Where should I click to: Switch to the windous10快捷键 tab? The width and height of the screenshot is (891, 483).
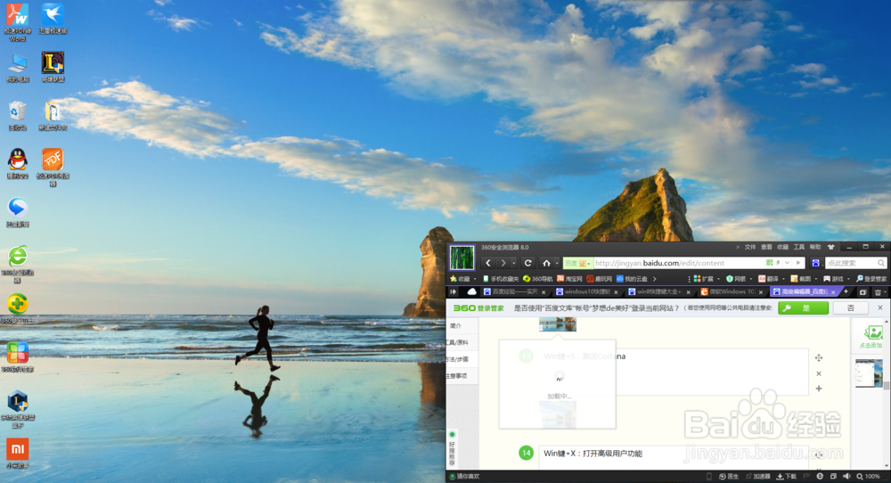pyautogui.click(x=587, y=292)
